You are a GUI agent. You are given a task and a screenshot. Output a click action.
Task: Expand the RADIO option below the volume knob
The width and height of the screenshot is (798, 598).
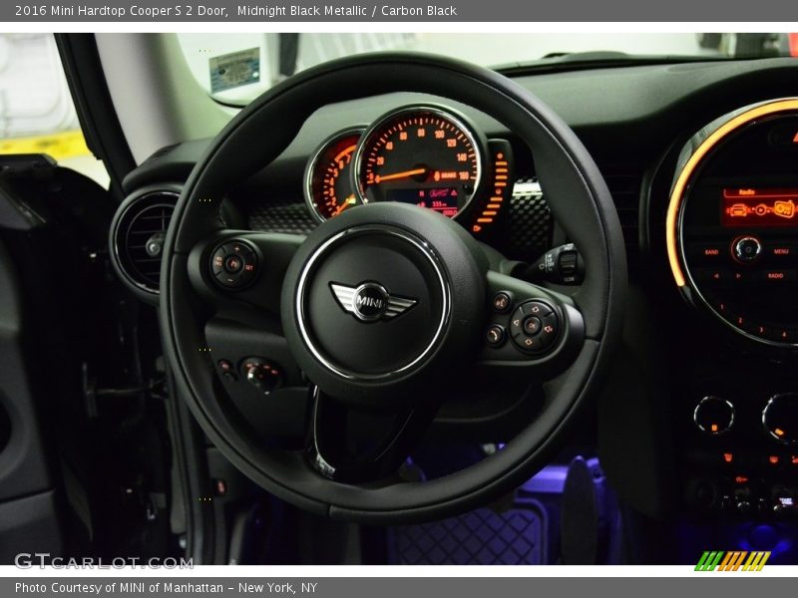[775, 275]
